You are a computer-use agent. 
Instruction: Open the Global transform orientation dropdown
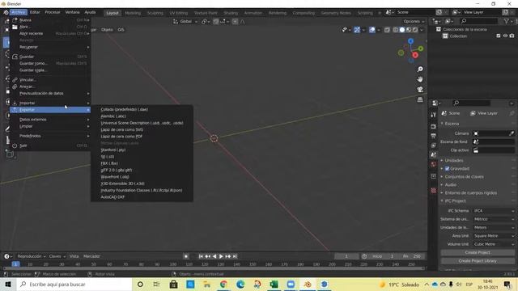(185, 22)
